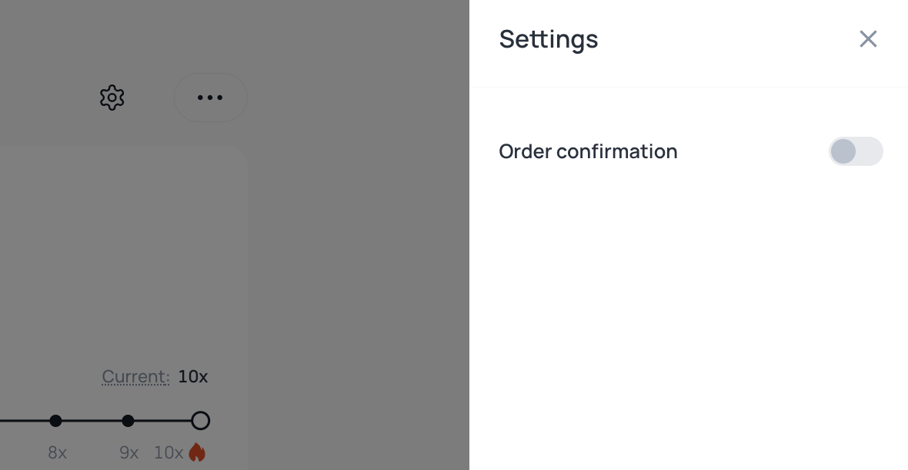
Task: Click the dotted-underlined Current label
Action: 135,377
